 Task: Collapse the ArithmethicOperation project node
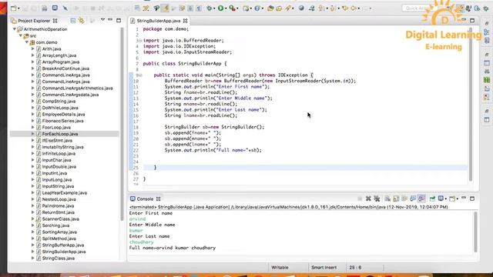pyautogui.click(x=15, y=29)
